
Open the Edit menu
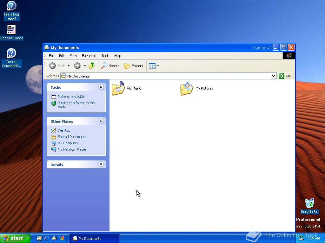pyautogui.click(x=62, y=56)
